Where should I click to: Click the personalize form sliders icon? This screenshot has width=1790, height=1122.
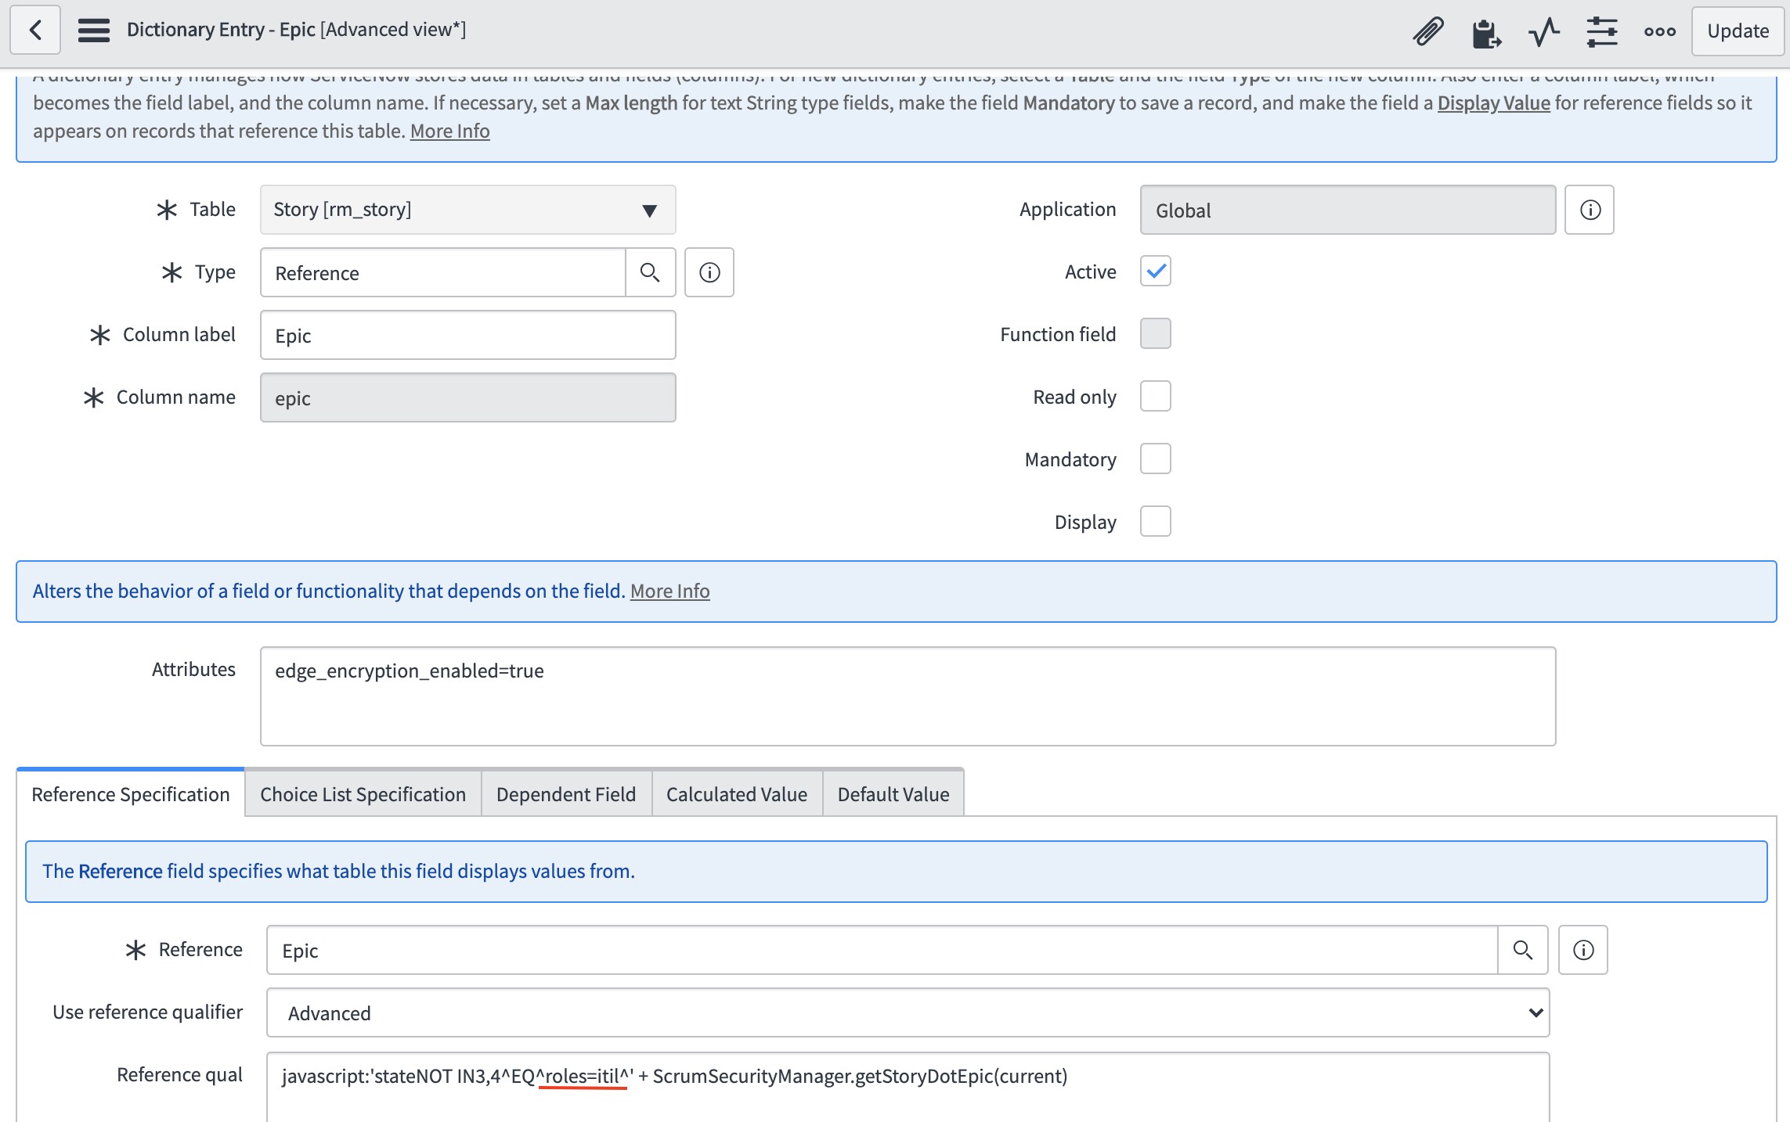click(1601, 30)
